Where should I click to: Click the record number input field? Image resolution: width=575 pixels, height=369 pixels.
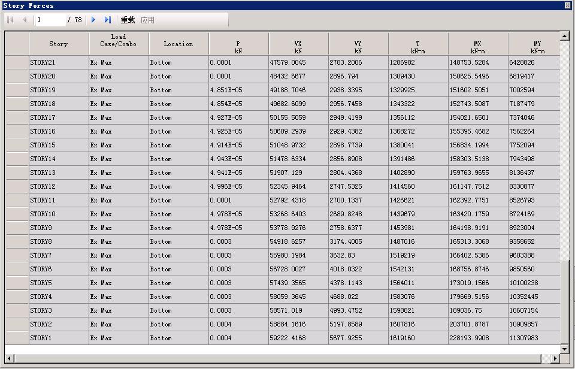pyautogui.click(x=50, y=20)
